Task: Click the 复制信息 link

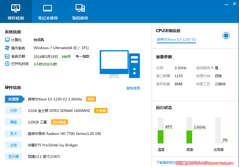Action: [133, 88]
